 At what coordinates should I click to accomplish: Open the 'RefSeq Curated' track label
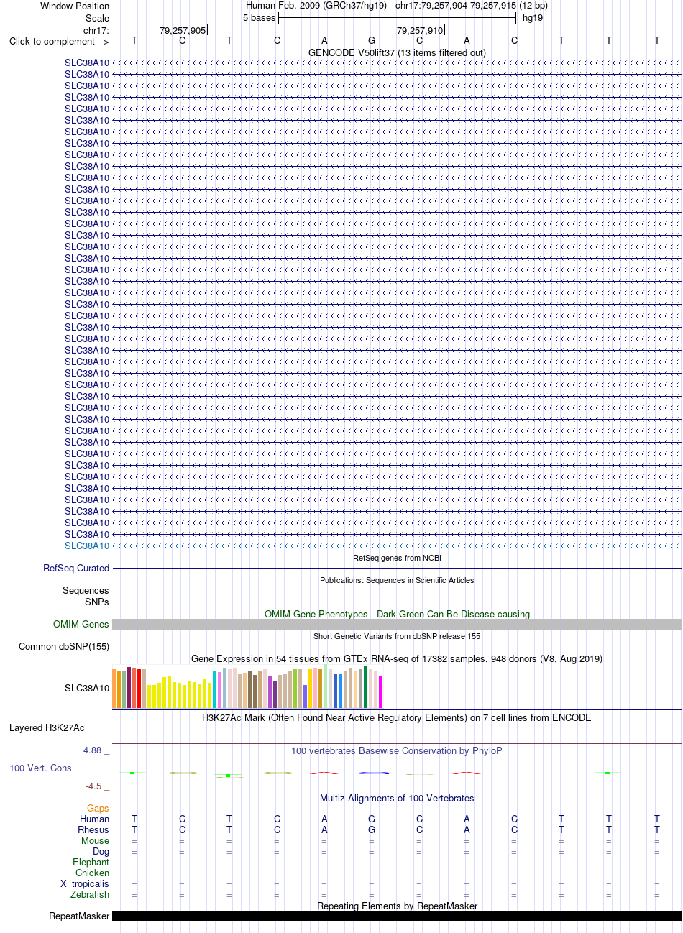pyautogui.click(x=76, y=568)
